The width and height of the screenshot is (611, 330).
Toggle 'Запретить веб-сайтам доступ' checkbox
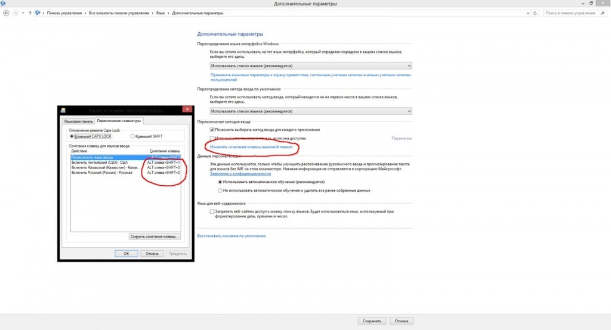pyautogui.click(x=212, y=211)
